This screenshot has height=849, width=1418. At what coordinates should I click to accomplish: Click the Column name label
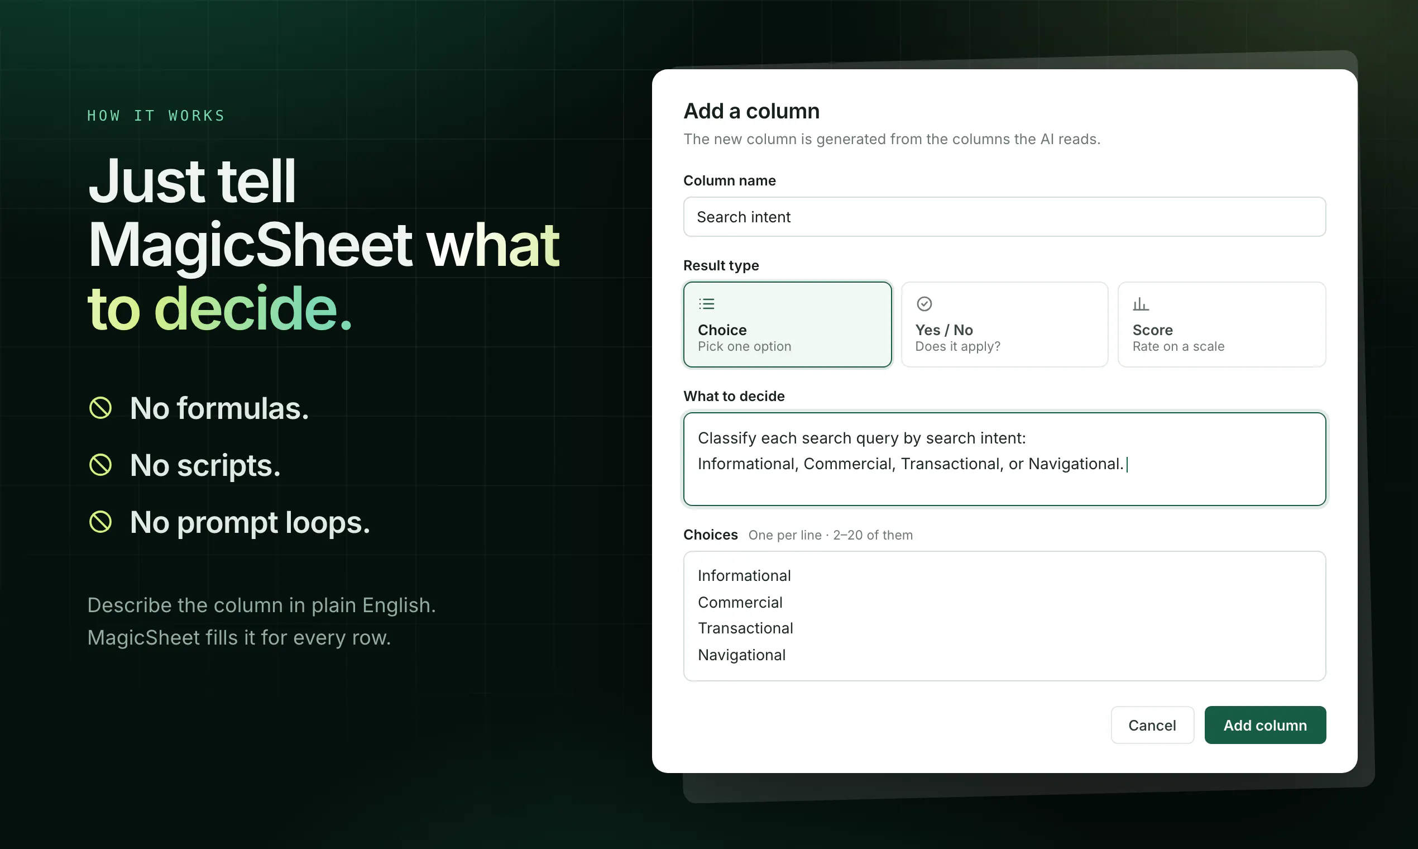[x=730, y=181]
